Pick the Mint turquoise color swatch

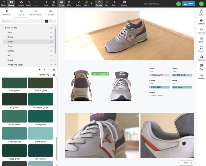click(x=14, y=133)
